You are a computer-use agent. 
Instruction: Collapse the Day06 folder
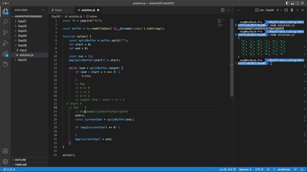(29, 45)
